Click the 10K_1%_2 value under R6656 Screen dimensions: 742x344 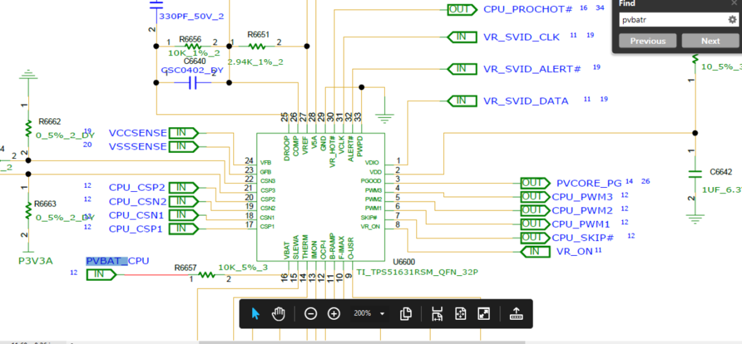coord(194,53)
